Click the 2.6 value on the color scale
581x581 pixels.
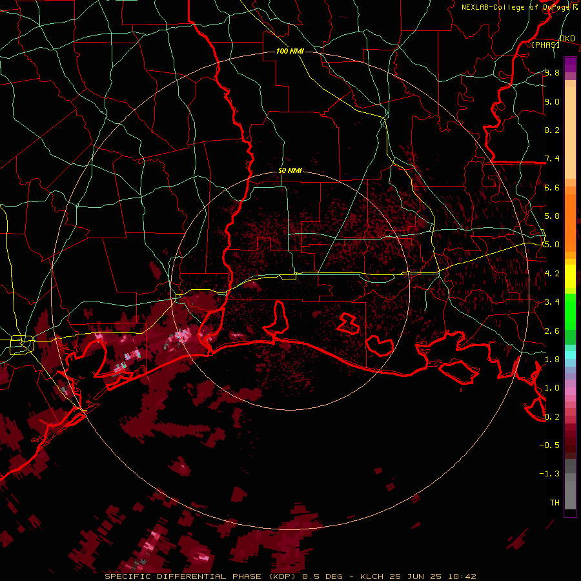pos(552,331)
